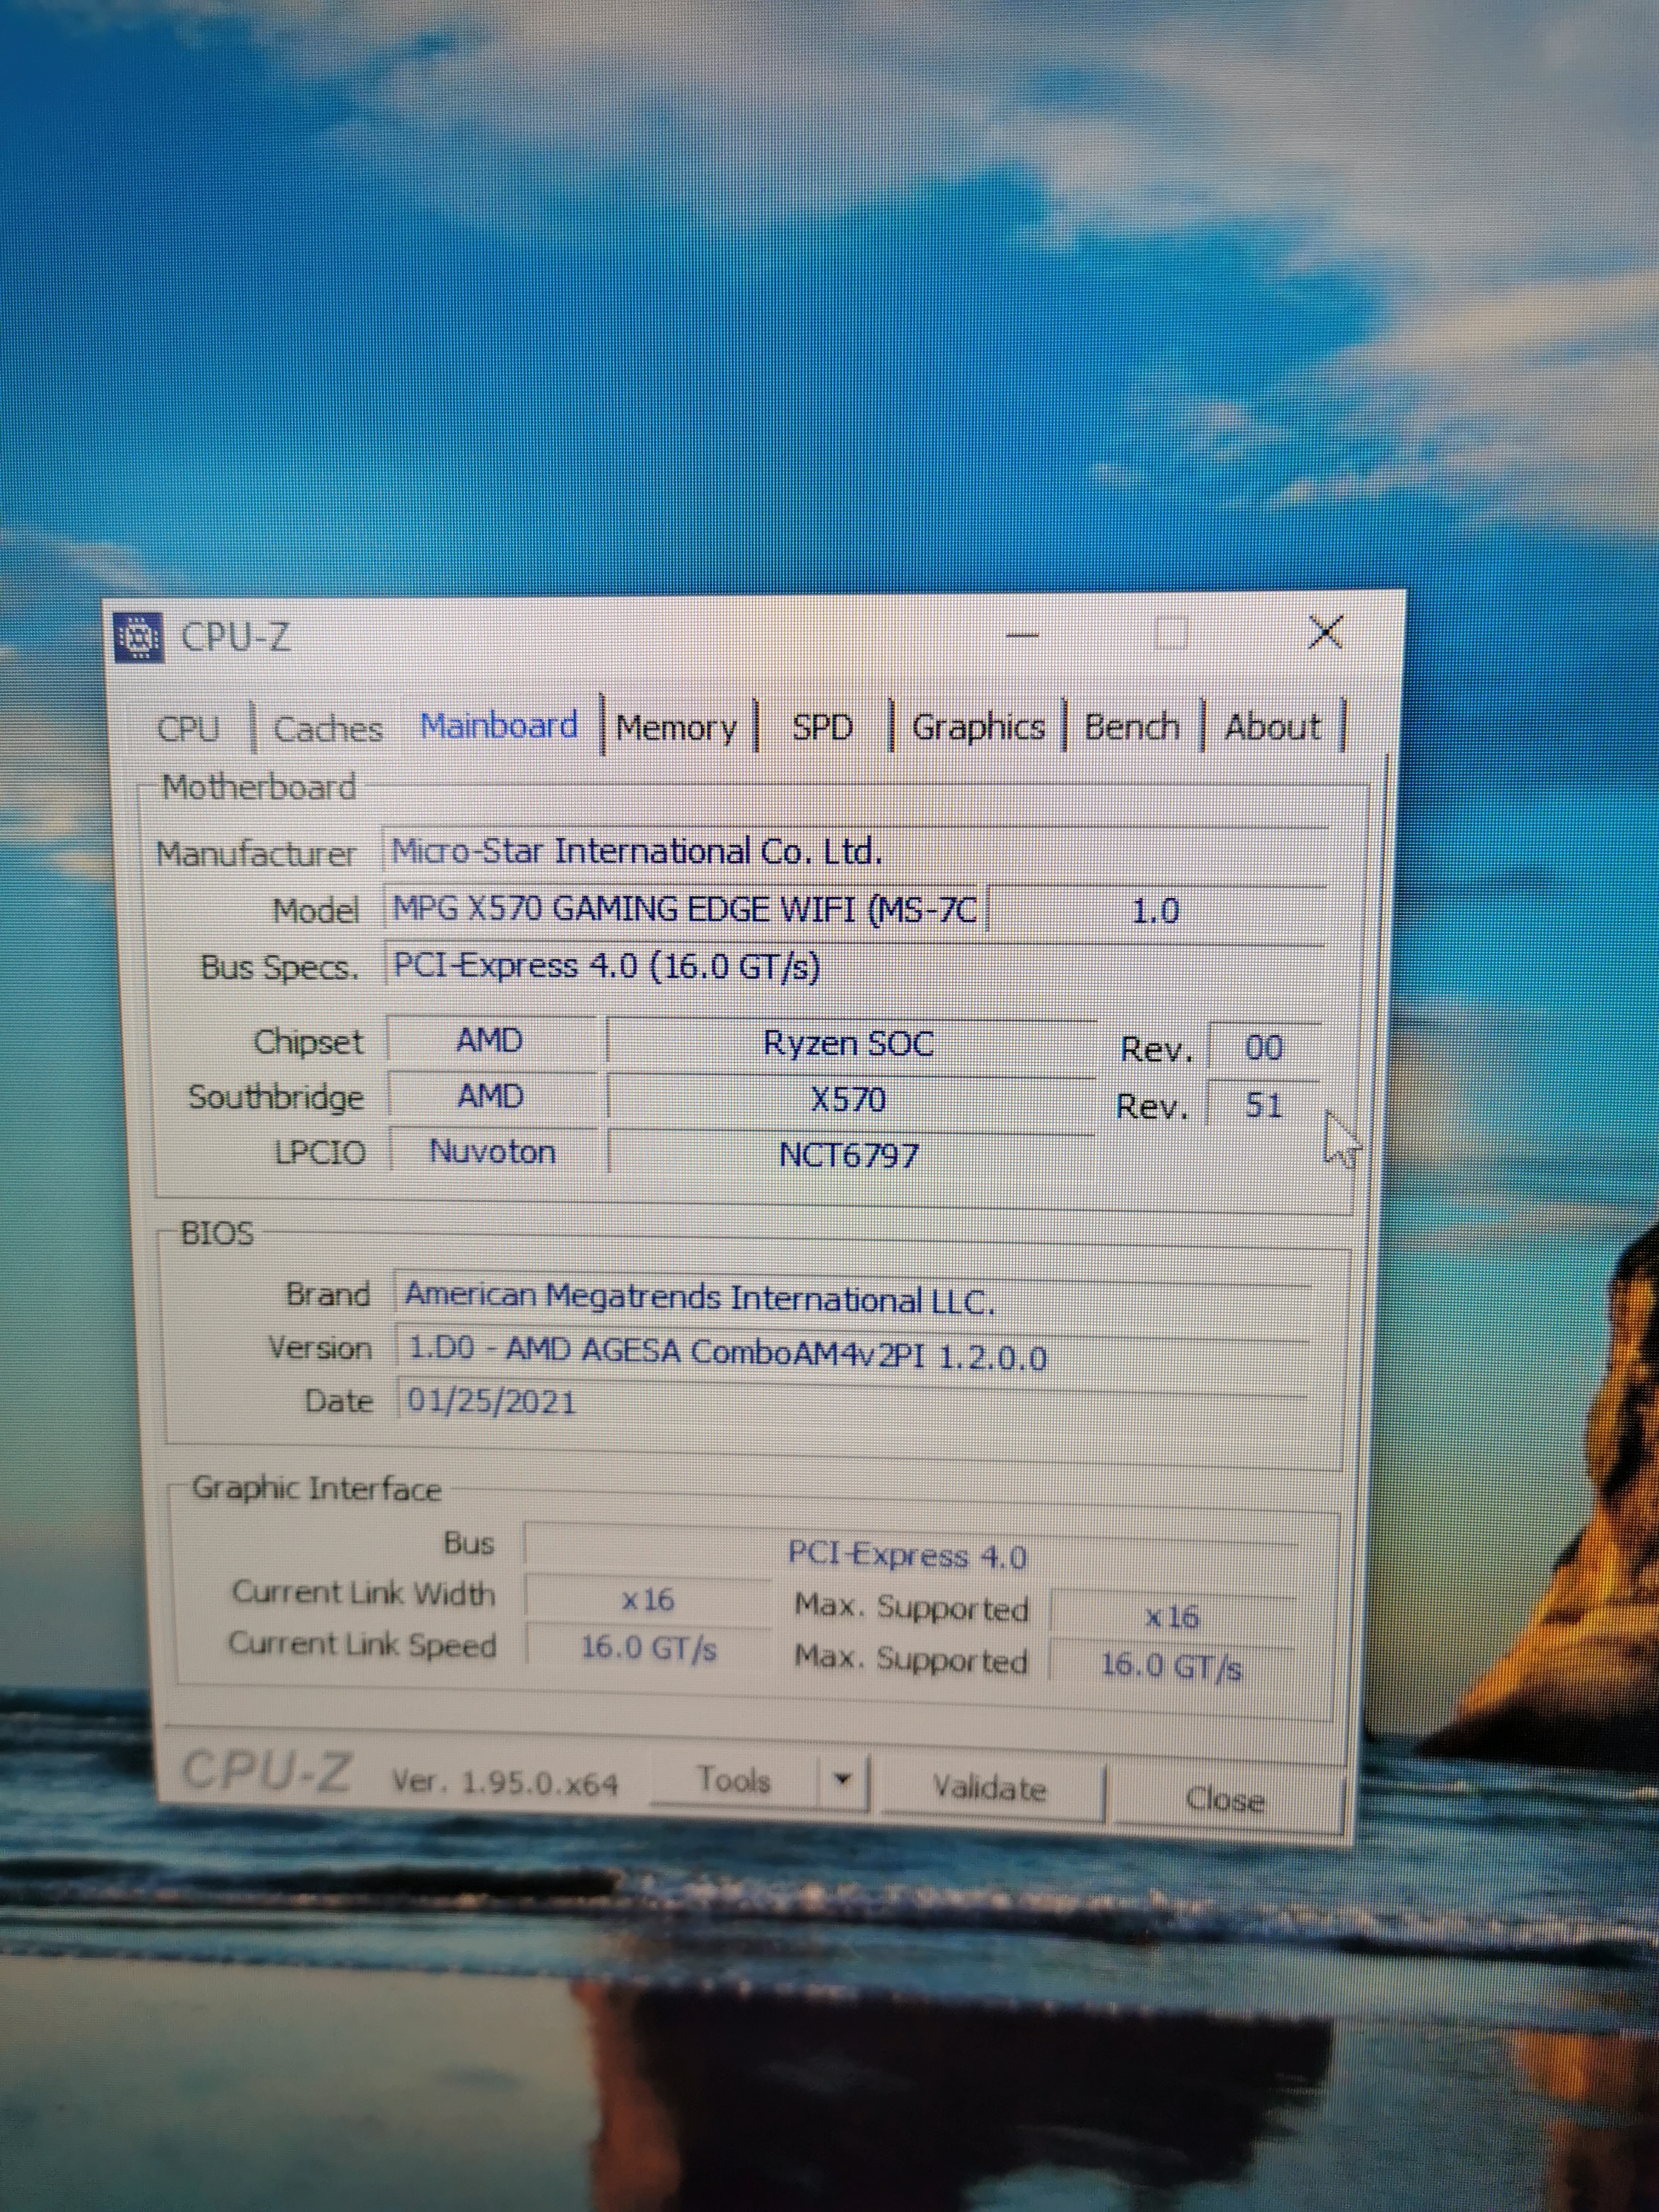Viewport: 1659px width, 2212px height.
Task: Click the motherboard Model field
Action: [x=684, y=908]
